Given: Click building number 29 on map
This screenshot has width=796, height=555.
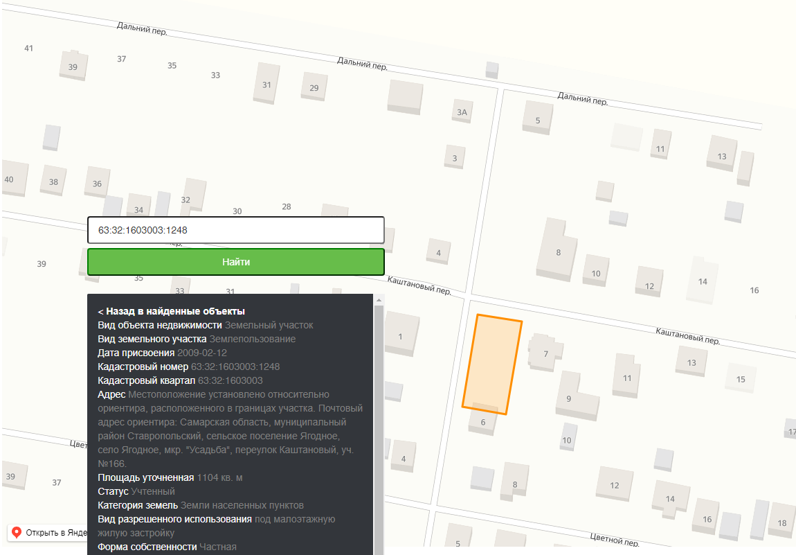Looking at the screenshot, I should (x=314, y=87).
